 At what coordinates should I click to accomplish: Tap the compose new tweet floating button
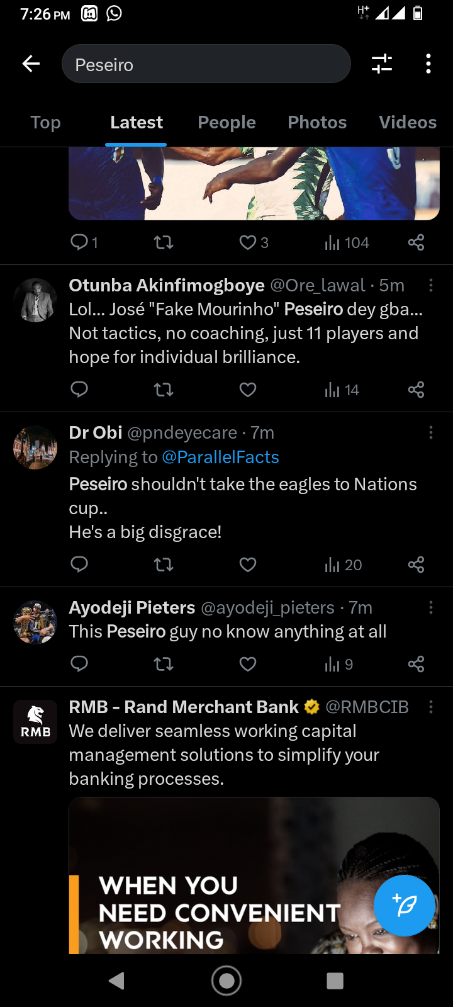(x=404, y=905)
